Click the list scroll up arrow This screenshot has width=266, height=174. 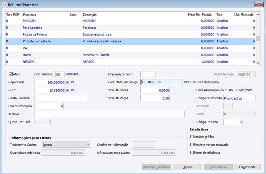point(258,15)
